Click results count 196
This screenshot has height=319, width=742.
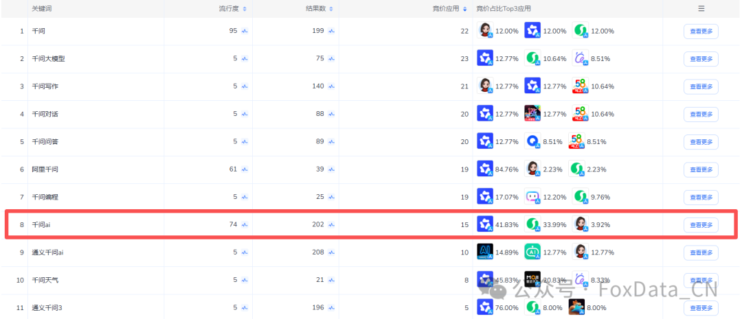pyautogui.click(x=318, y=307)
